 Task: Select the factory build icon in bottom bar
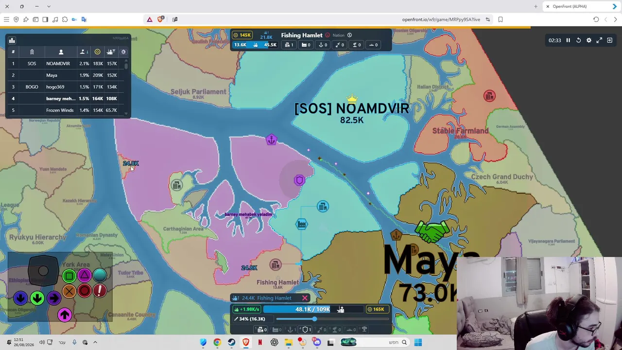(x=276, y=330)
